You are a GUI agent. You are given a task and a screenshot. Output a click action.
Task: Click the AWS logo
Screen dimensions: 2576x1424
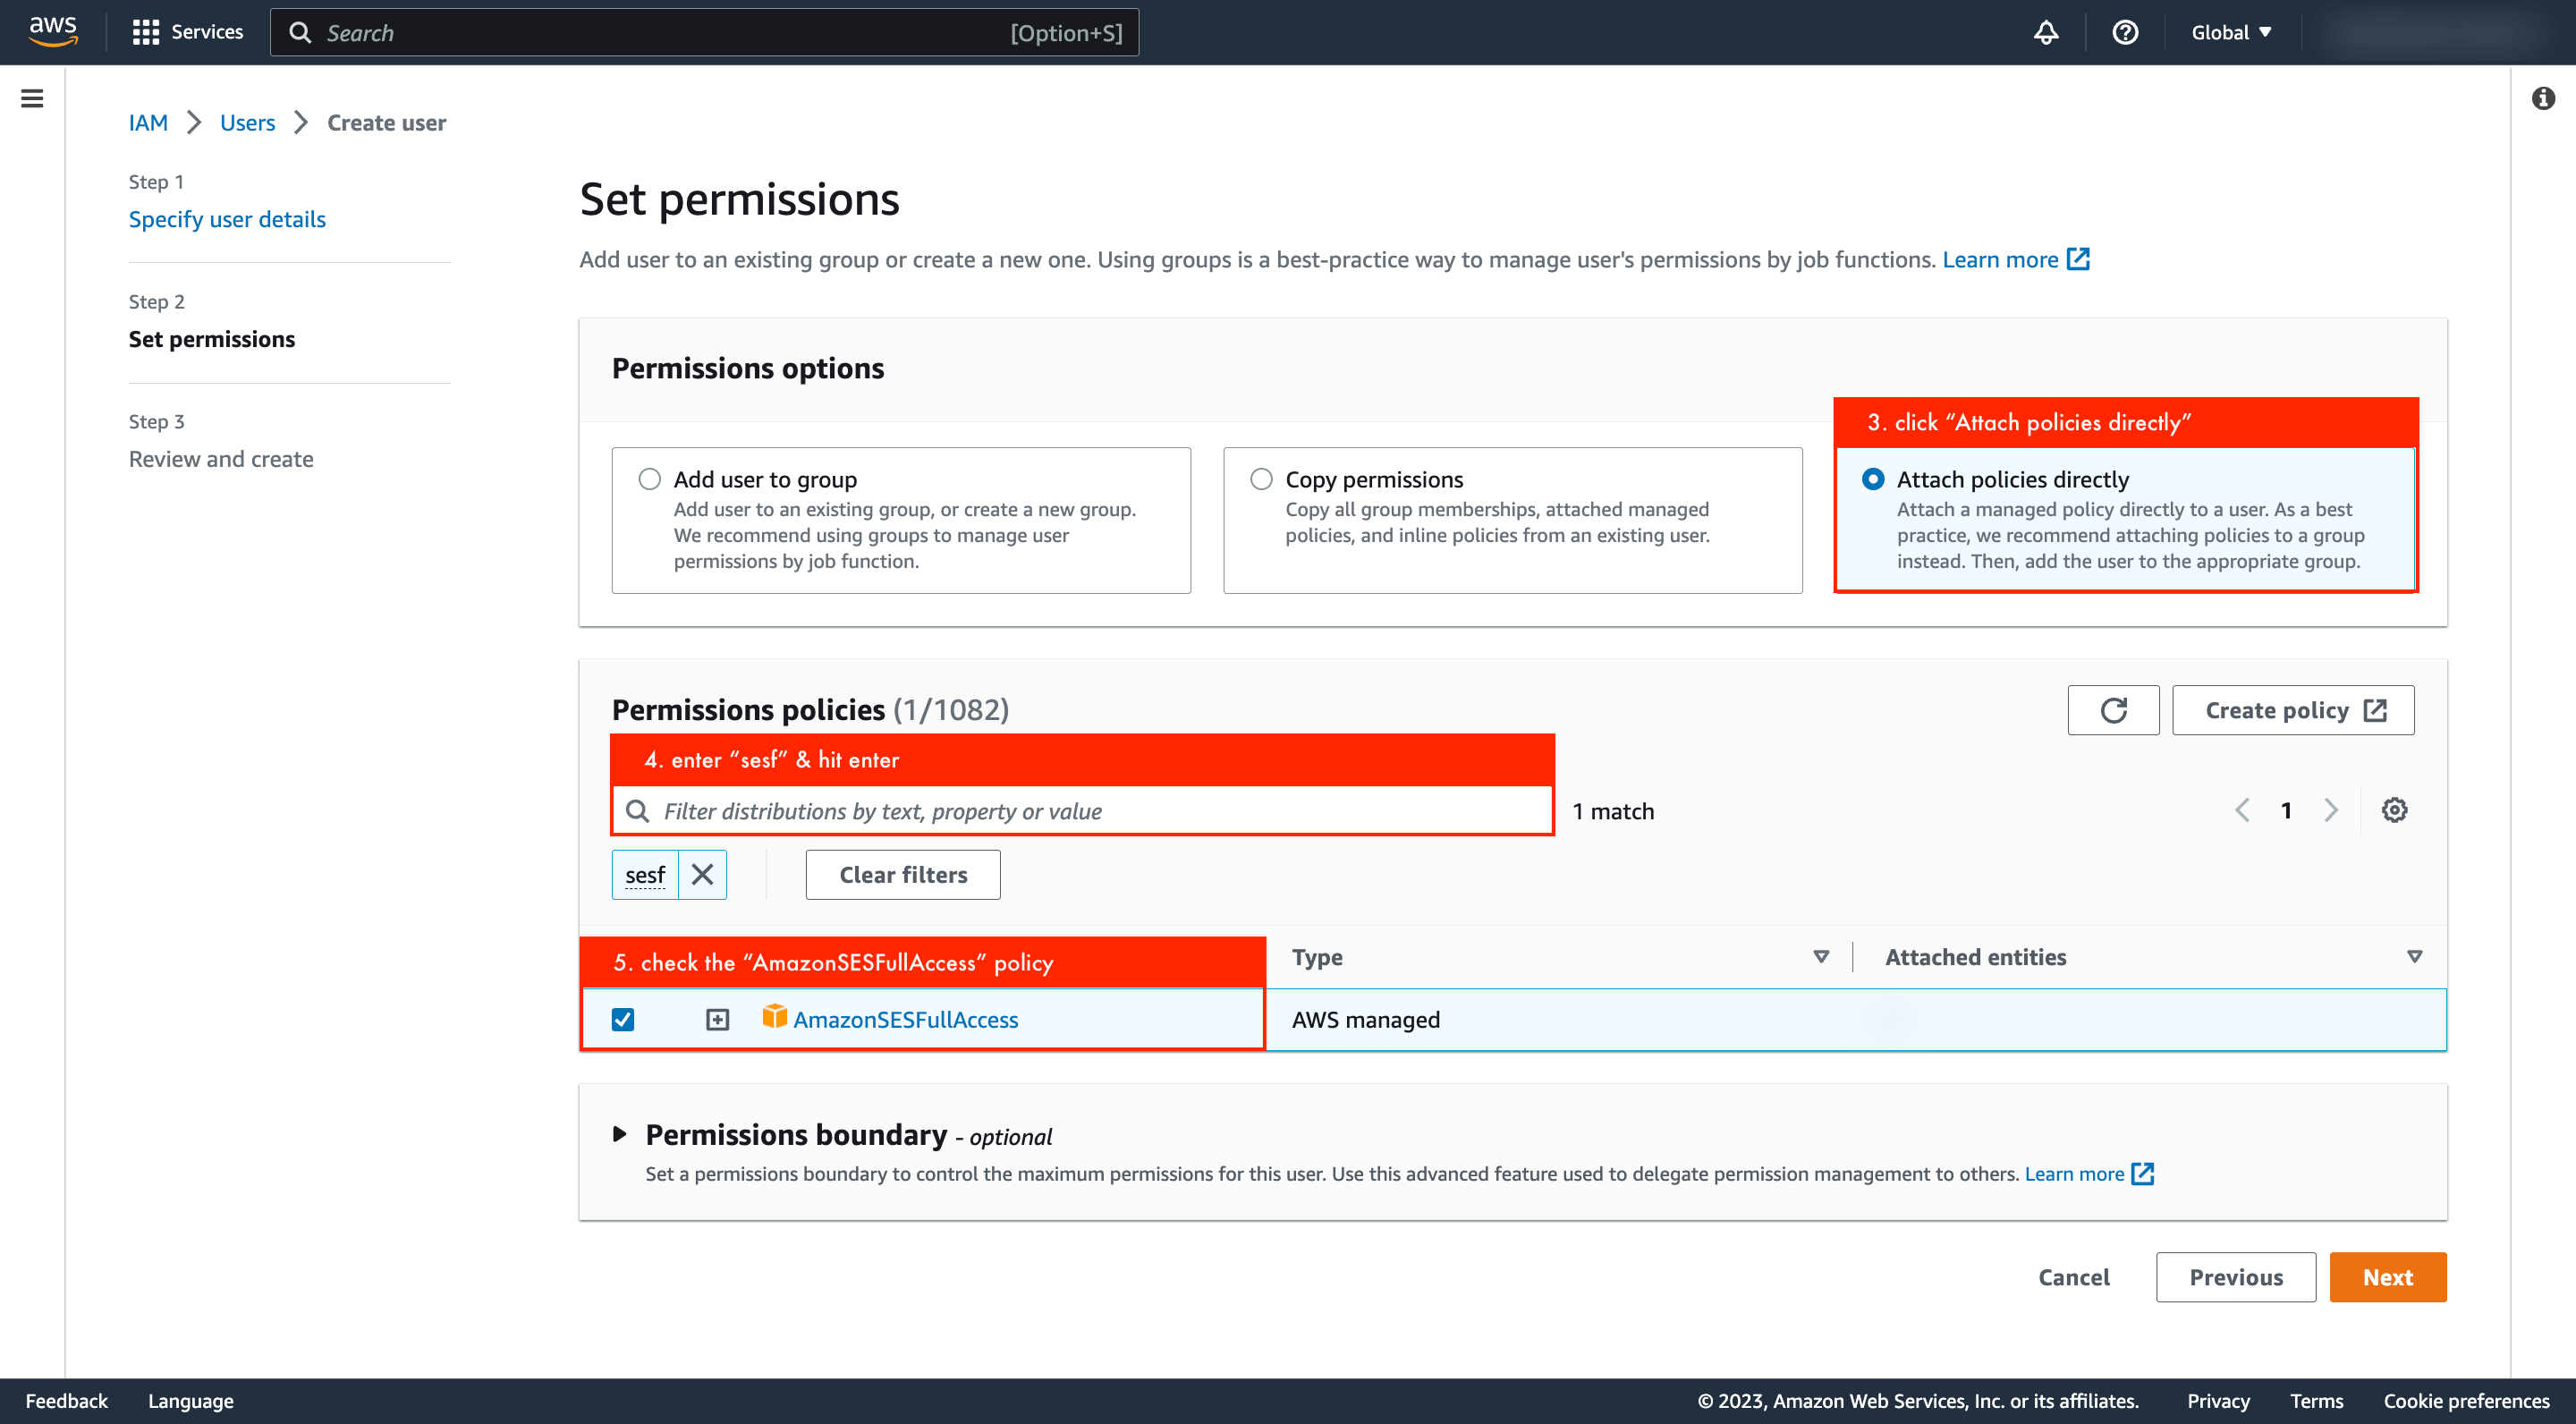click(52, 31)
